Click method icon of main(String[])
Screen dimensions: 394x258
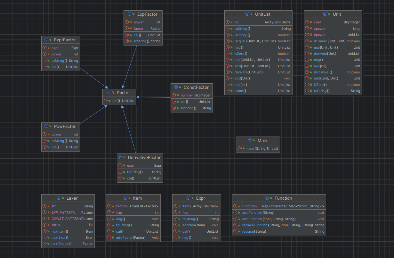point(240,149)
